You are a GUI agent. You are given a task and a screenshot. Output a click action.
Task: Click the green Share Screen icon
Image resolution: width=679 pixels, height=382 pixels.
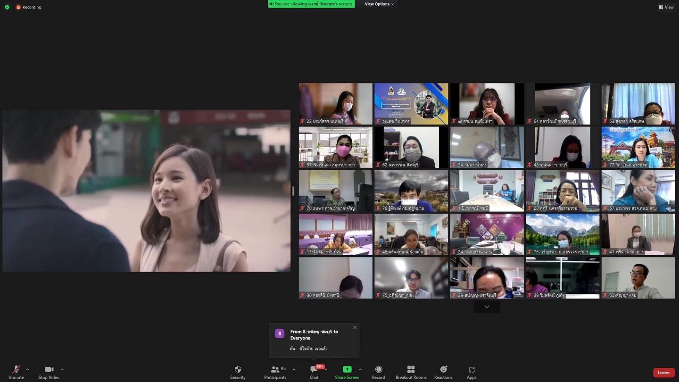347,369
